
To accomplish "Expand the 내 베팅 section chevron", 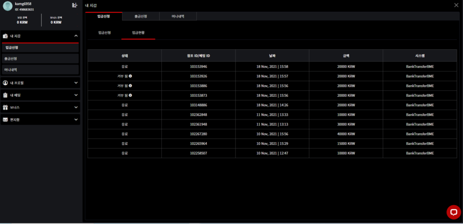I will [76, 95].
